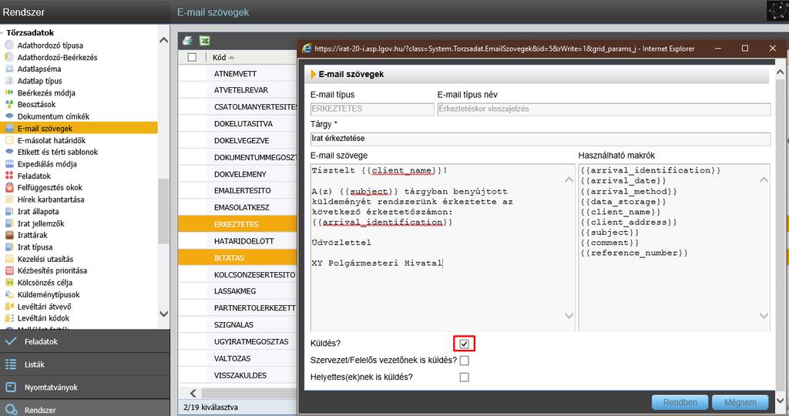Viewport: 789px width, 416px height.
Task: Open Felfüggesztés okok entry
Action: pos(50,188)
